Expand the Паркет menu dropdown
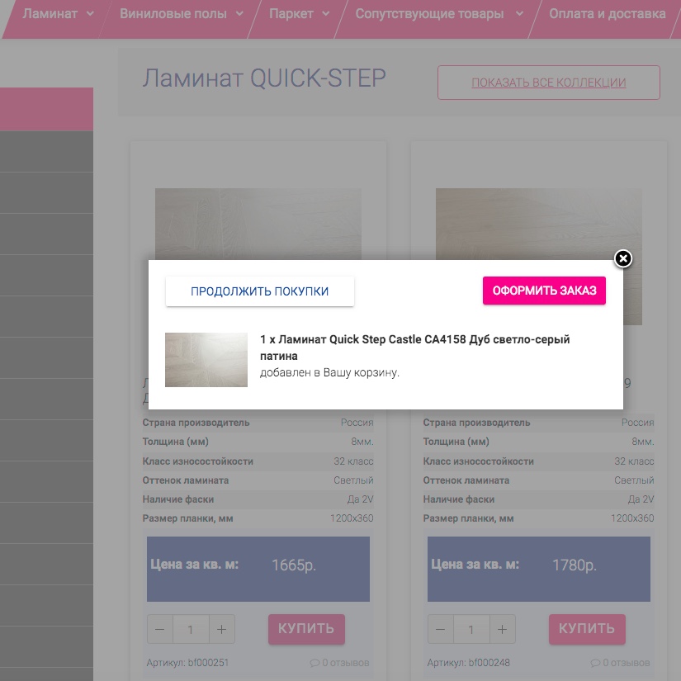Screen dimensions: 681x681 click(300, 14)
